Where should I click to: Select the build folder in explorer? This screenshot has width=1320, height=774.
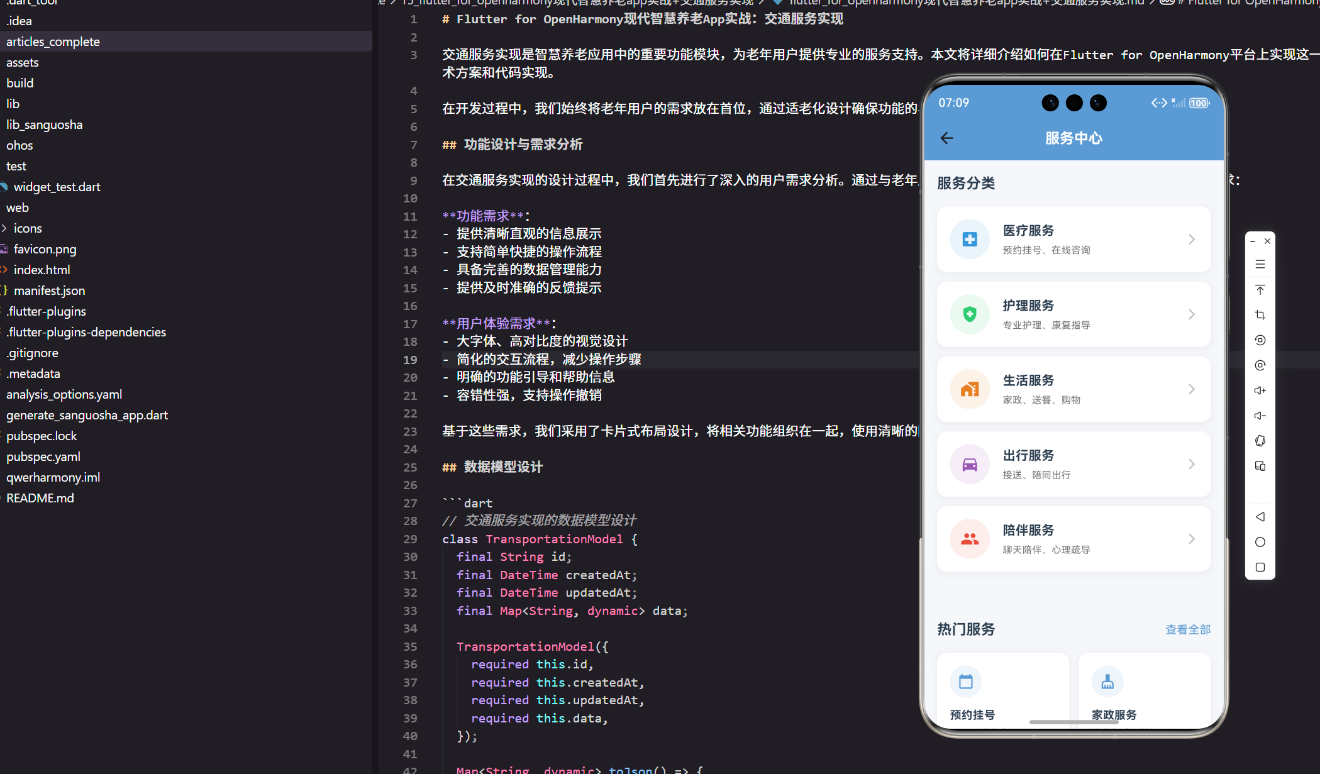tap(186, 83)
